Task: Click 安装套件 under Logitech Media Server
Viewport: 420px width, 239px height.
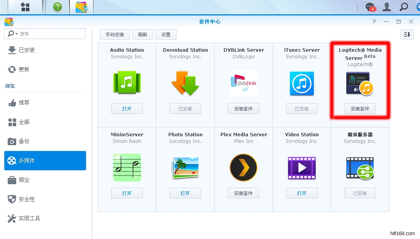Action: click(360, 109)
